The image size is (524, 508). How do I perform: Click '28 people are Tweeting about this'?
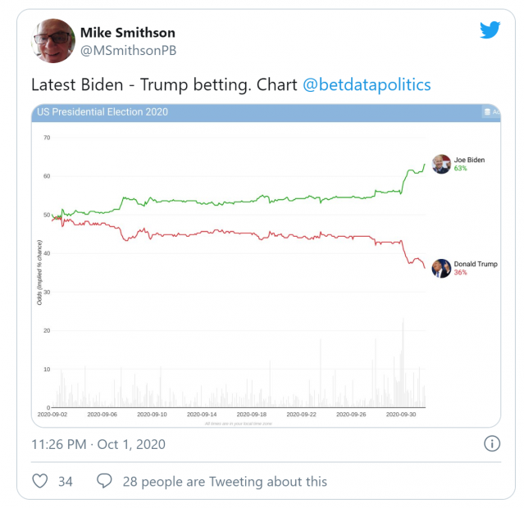click(225, 482)
